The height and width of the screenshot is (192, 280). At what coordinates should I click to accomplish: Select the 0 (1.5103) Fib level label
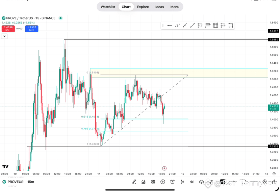pos(93,72)
